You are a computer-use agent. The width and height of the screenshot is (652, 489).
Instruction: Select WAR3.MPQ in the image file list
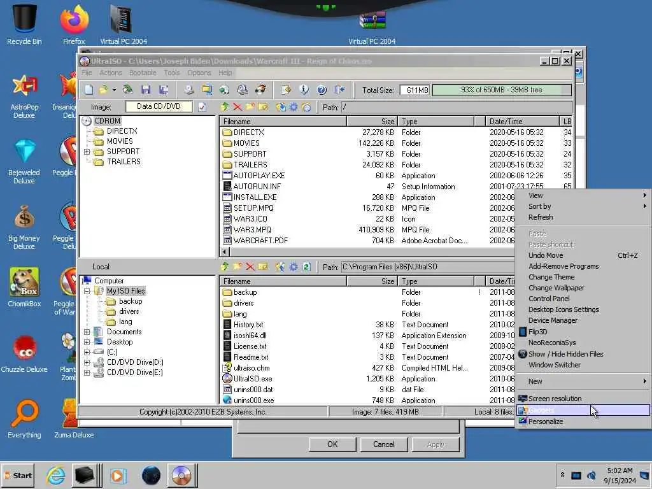(x=252, y=229)
